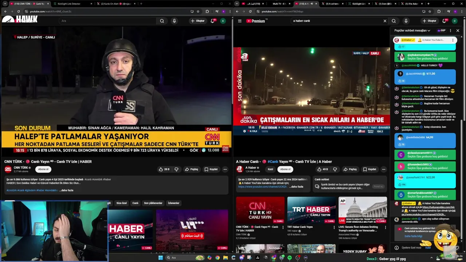Click the Windows Start button
The width and height of the screenshot is (466, 262).
161,258
